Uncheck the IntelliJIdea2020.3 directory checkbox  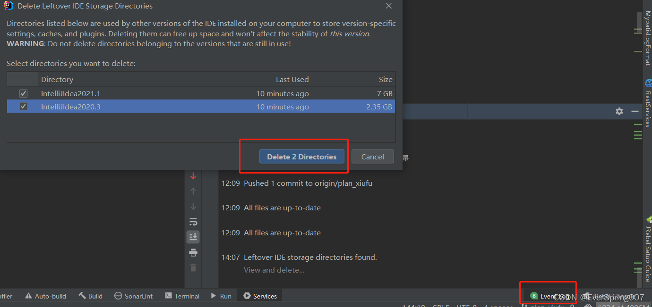pos(23,107)
